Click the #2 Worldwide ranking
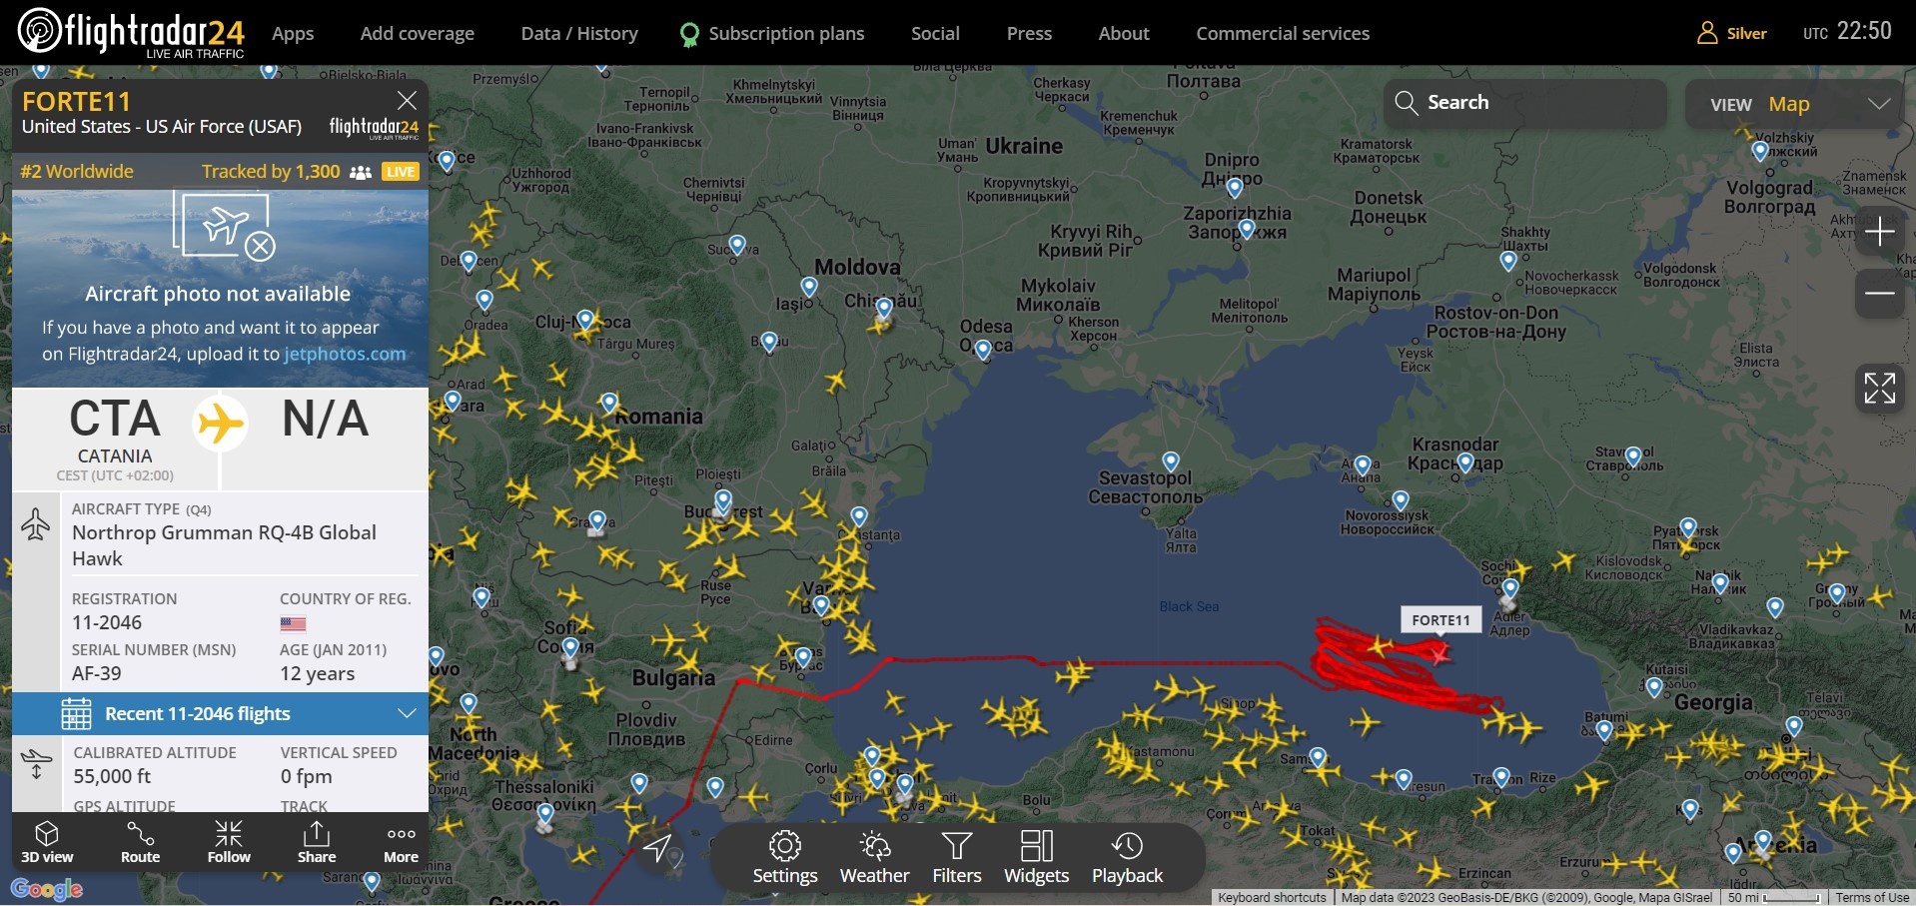This screenshot has width=1916, height=906. [77, 171]
